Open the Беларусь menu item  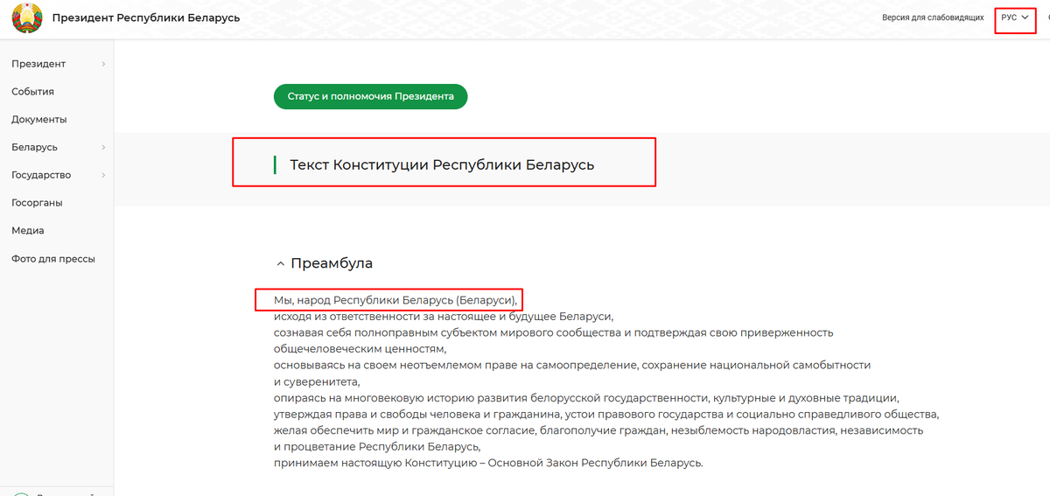pyautogui.click(x=35, y=148)
